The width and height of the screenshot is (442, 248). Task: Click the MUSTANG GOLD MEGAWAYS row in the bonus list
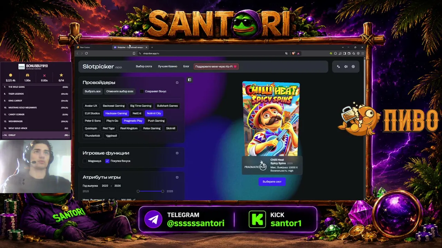coord(36,107)
